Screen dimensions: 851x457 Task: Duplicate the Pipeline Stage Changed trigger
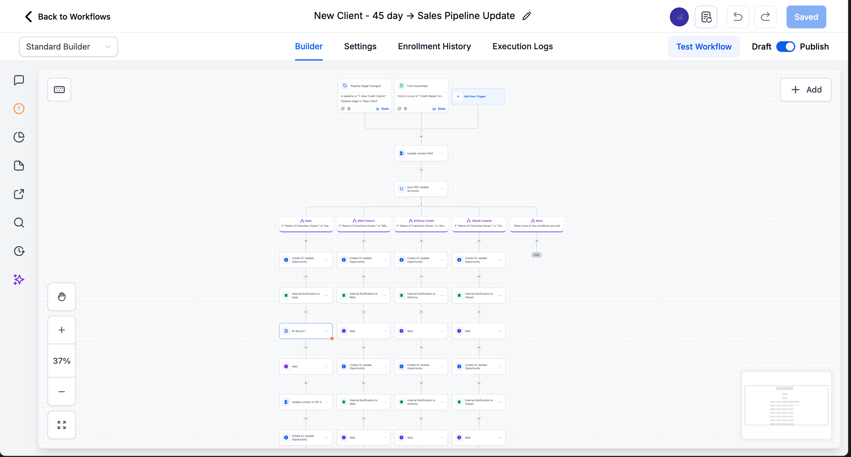pyautogui.click(x=342, y=108)
